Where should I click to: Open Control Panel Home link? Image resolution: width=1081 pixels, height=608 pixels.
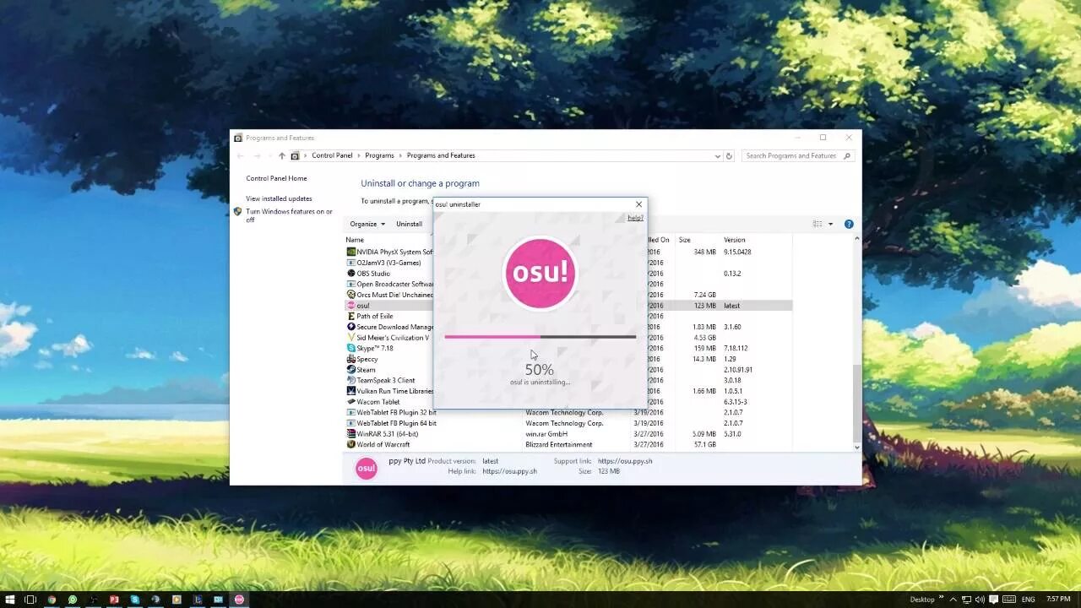(276, 178)
